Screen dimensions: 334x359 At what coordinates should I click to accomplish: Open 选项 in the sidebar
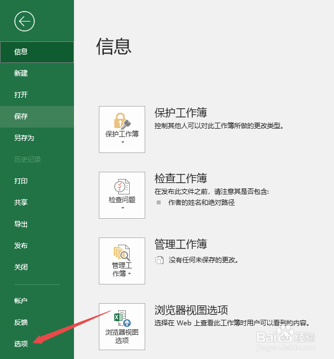click(37, 344)
